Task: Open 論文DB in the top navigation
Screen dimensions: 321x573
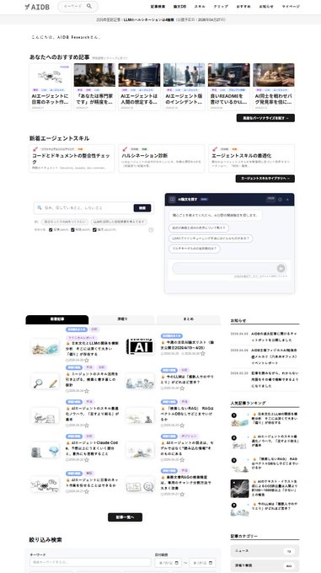Action: [x=179, y=7]
